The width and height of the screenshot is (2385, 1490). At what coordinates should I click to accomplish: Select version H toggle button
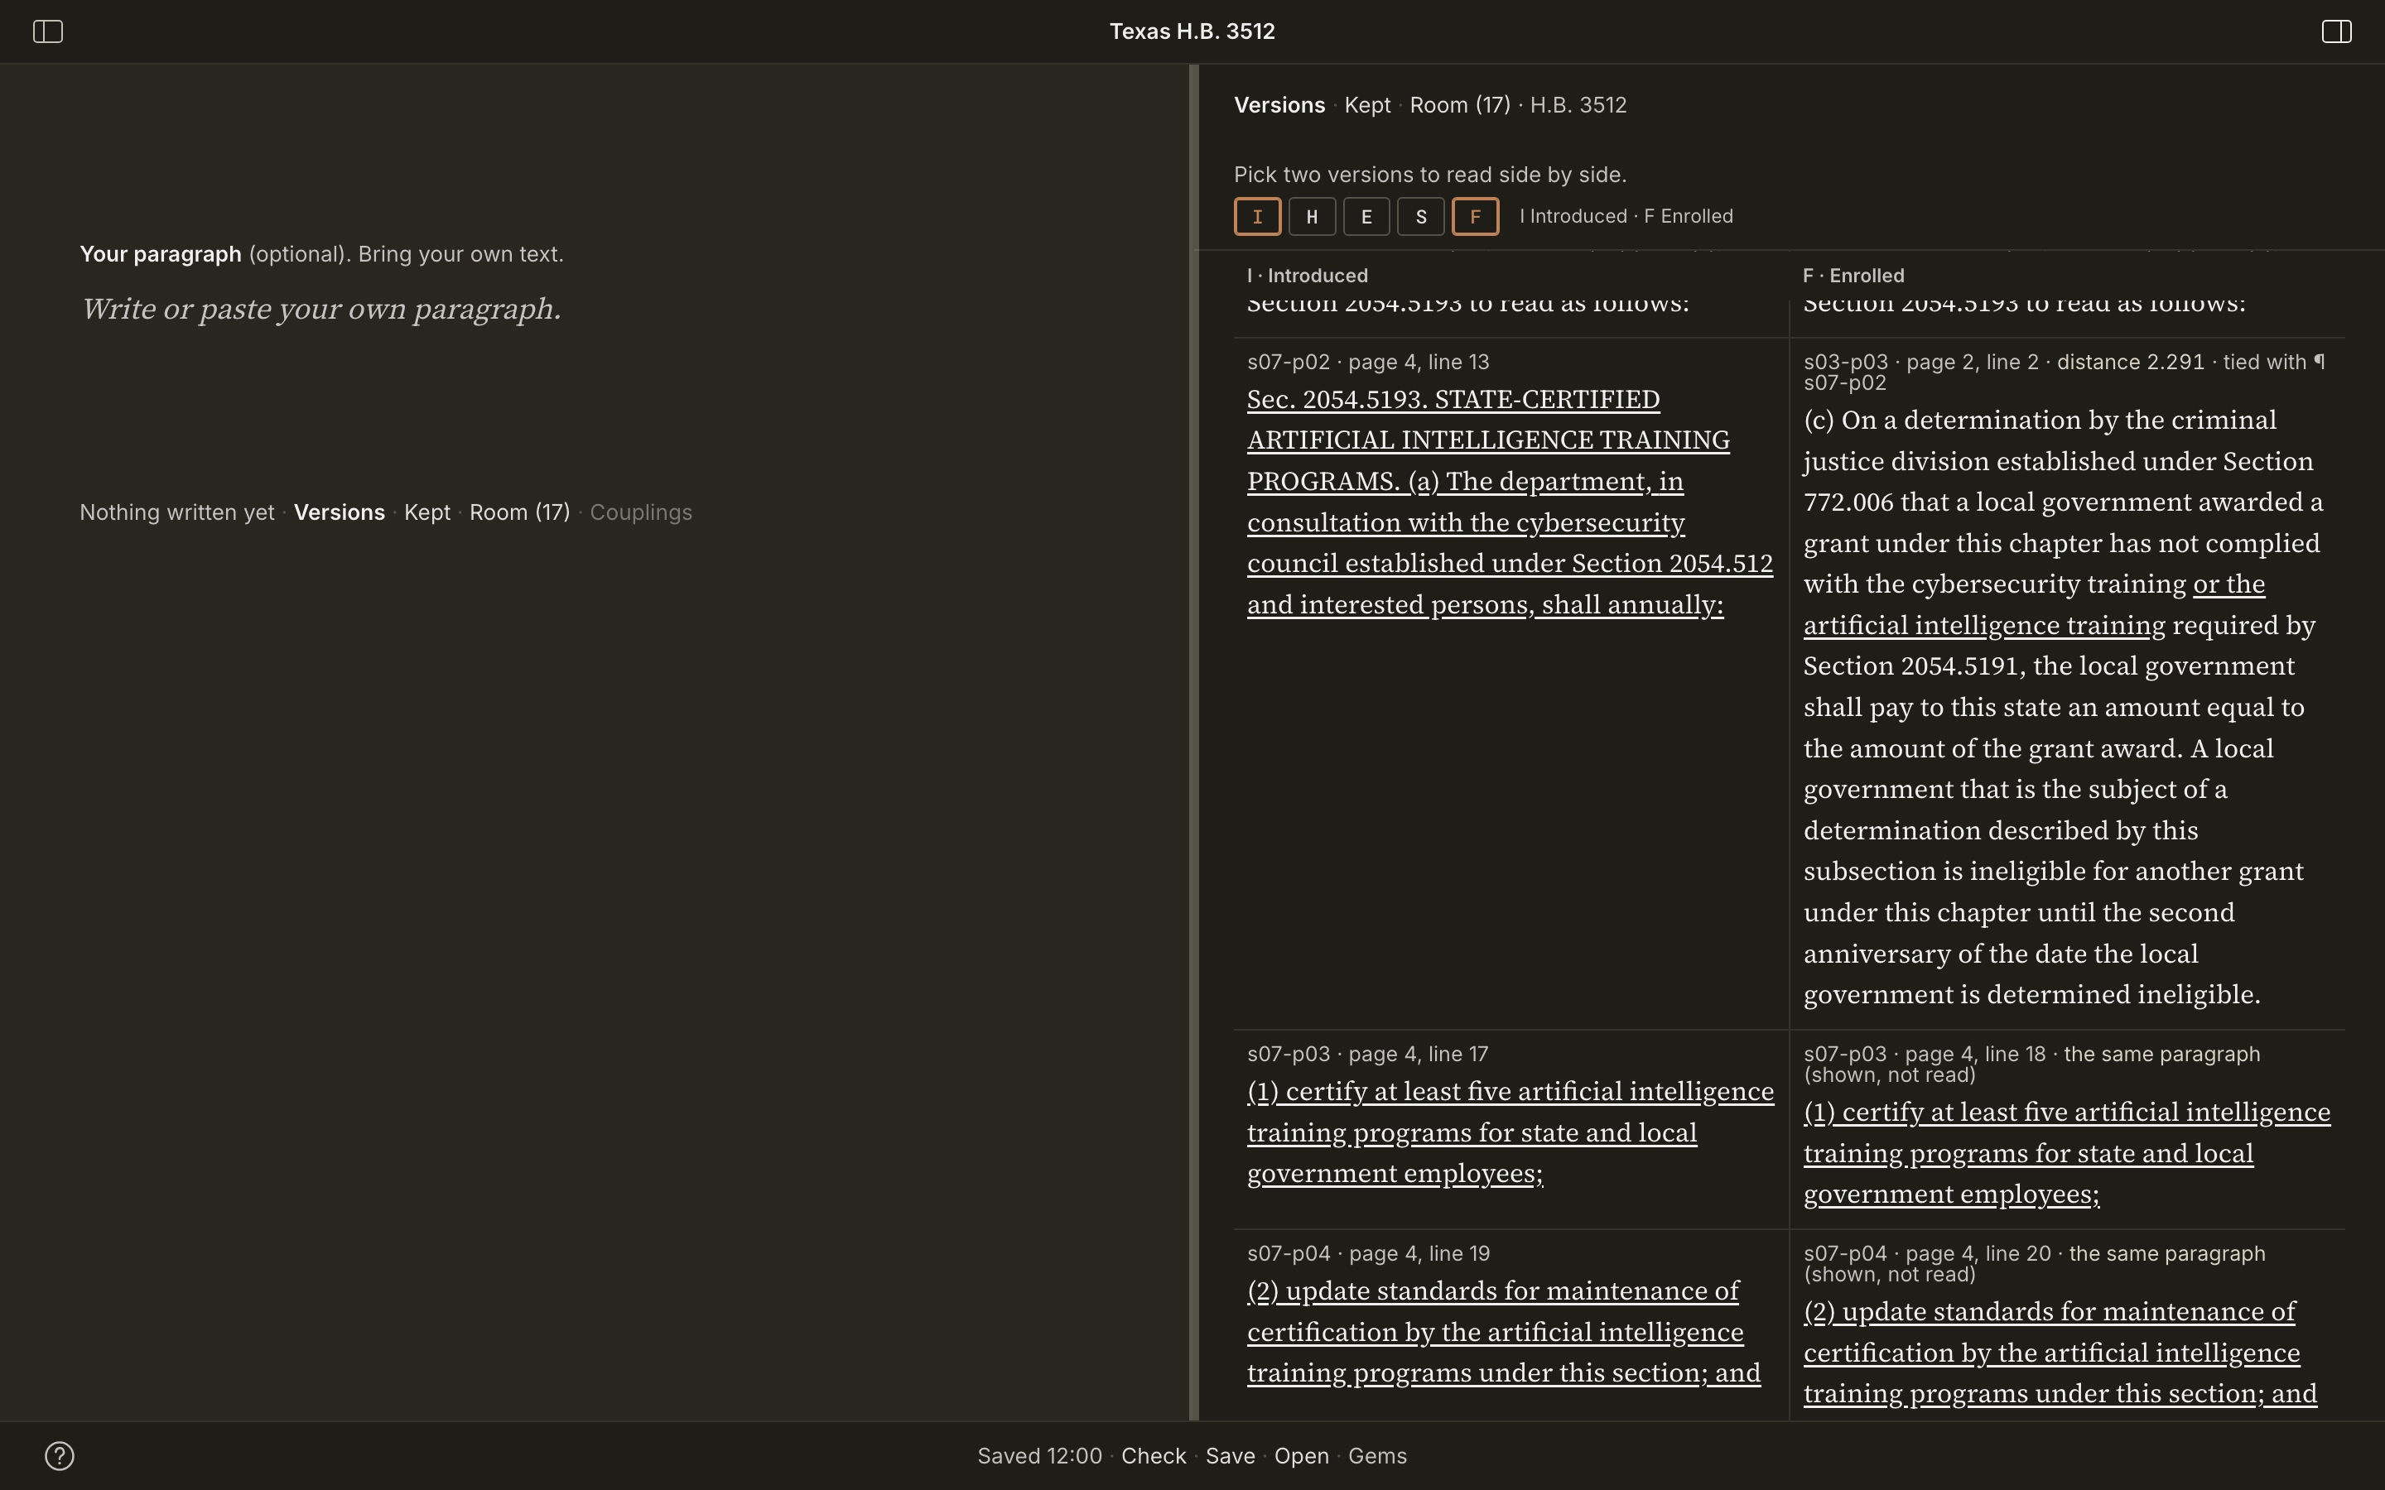1312,216
